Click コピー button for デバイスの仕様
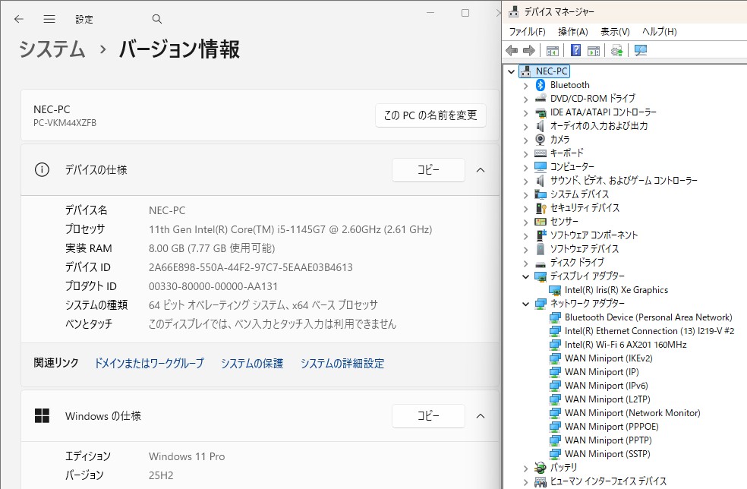 (x=428, y=170)
